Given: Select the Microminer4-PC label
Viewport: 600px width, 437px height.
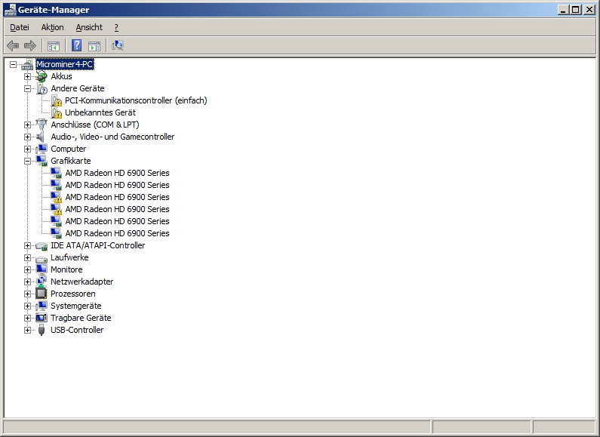Looking at the screenshot, I should pyautogui.click(x=65, y=64).
